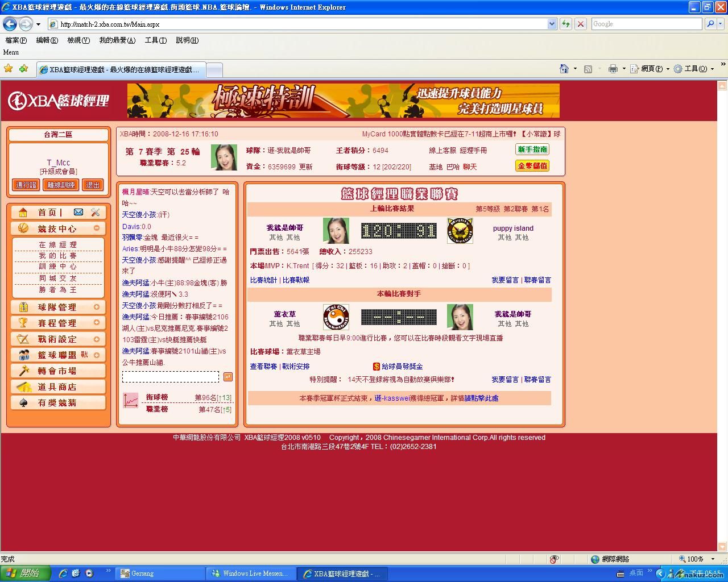This screenshot has width=728, height=582.
Task: Open the 在線經理 submenu link
Action: click(x=57, y=245)
